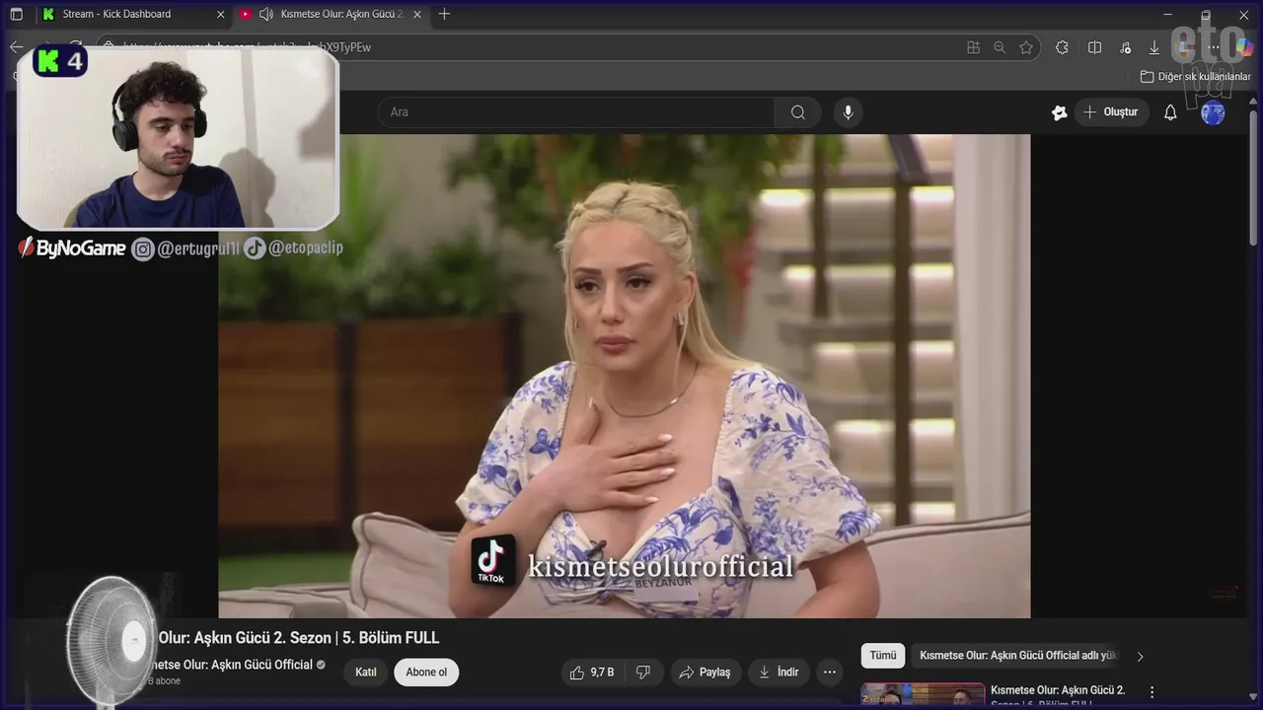This screenshot has width=1263, height=710.
Task: Open the Diğer sık kullanılanlar folder
Action: (1195, 76)
